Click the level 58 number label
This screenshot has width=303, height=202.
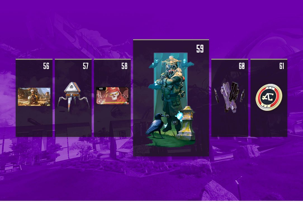point(124,66)
